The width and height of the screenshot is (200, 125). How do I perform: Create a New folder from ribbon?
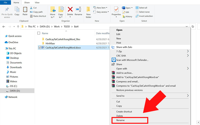(88, 12)
